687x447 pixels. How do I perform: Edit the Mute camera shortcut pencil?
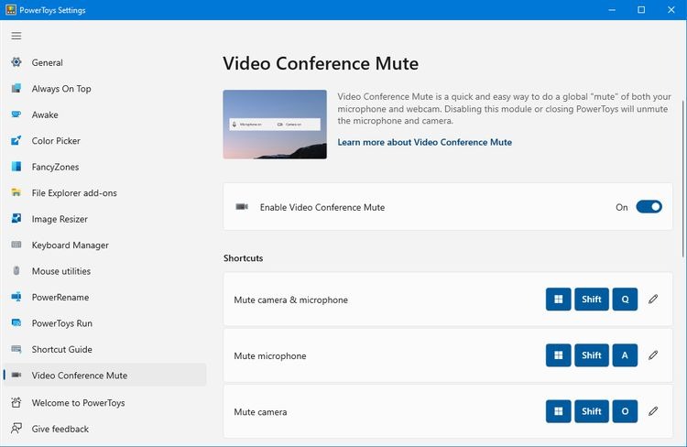point(653,411)
